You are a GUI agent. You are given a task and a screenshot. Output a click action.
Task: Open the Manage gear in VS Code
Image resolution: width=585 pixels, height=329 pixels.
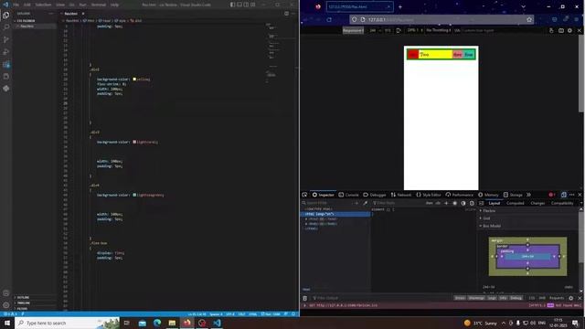click(6, 305)
